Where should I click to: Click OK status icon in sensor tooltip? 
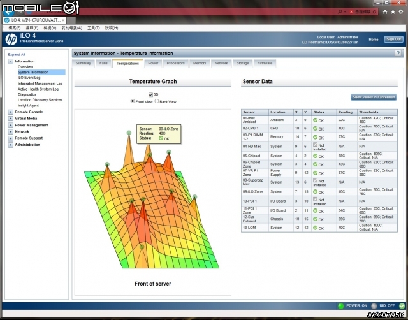tap(161, 138)
